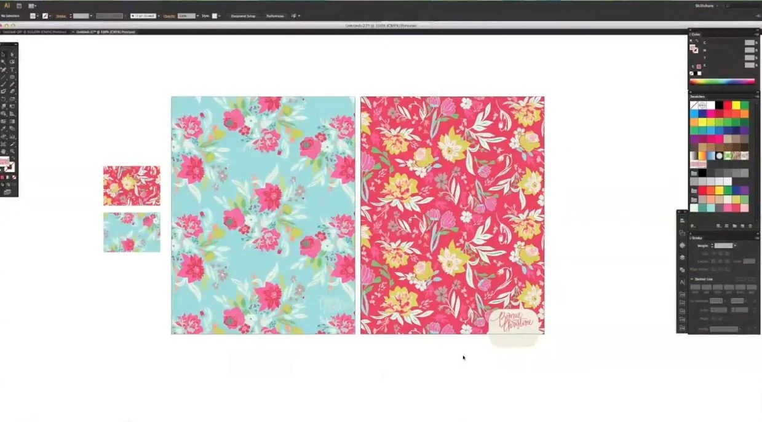Click the Document Setup button
The width and height of the screenshot is (762, 422).
(x=243, y=16)
